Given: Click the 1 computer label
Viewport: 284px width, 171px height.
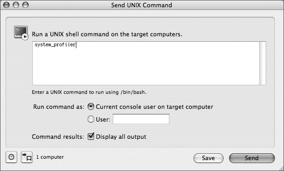Looking at the screenshot, I should pyautogui.click(x=50, y=157).
